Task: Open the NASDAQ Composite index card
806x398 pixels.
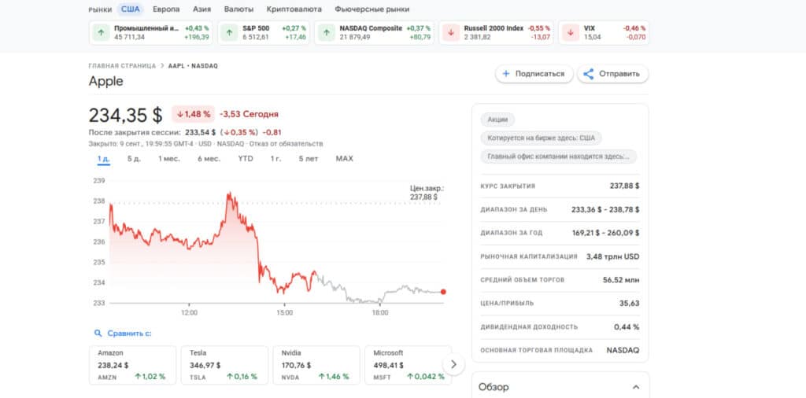Action: pyautogui.click(x=374, y=33)
